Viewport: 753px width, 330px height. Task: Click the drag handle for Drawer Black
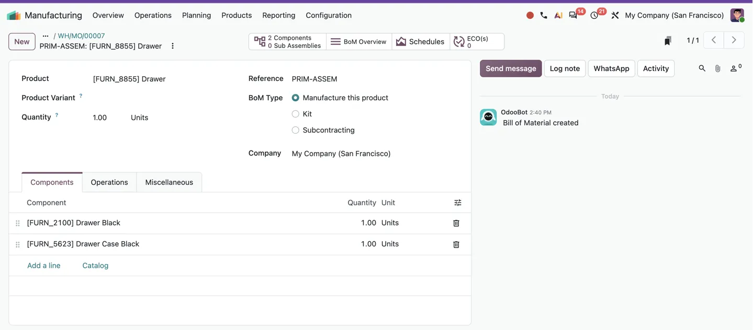tap(18, 223)
